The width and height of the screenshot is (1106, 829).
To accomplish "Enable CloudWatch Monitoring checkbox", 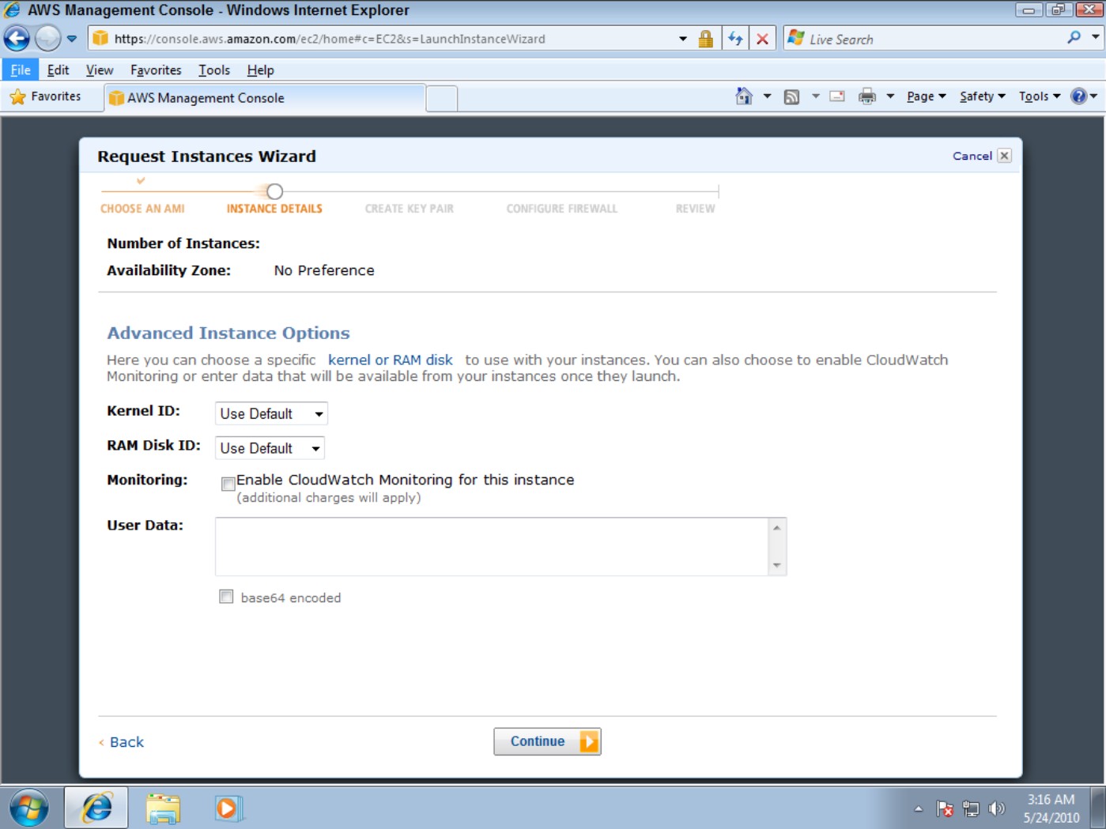I will (x=228, y=484).
